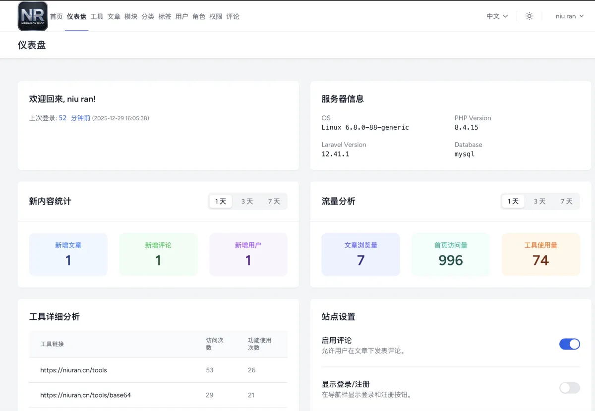
Task: Click the 首页访问量 stat card
Action: coord(451,255)
